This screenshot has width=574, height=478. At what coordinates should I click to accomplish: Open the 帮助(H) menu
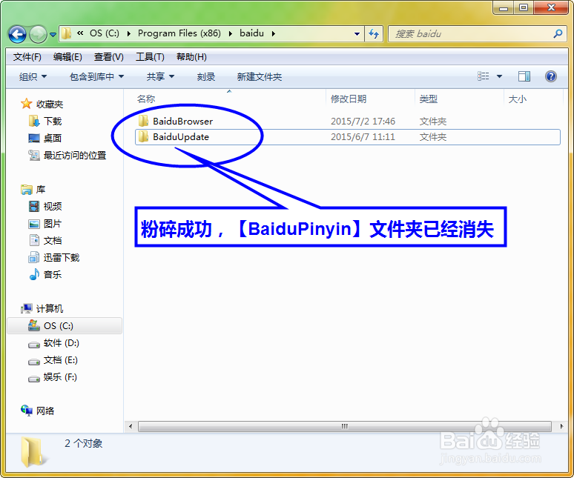(x=191, y=57)
